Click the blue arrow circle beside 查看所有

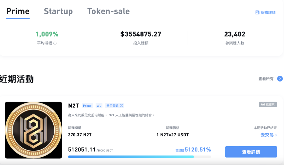click(x=280, y=79)
